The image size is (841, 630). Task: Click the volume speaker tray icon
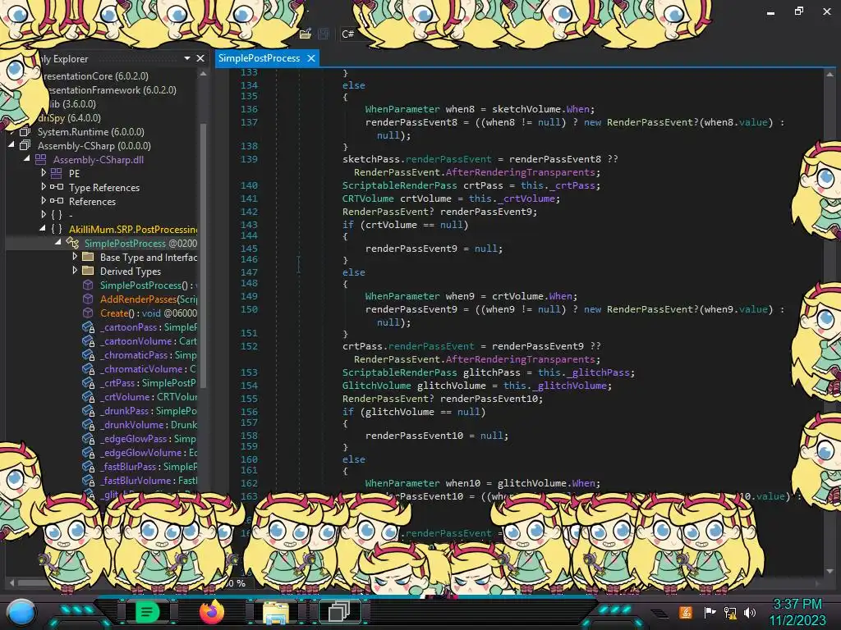(750, 612)
